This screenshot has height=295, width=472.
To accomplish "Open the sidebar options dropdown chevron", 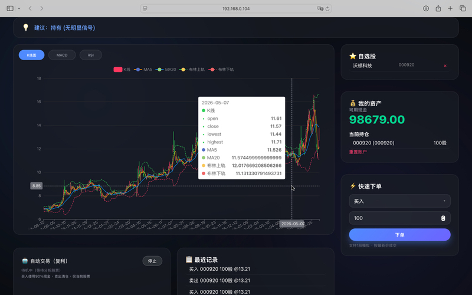I will pyautogui.click(x=19, y=8).
